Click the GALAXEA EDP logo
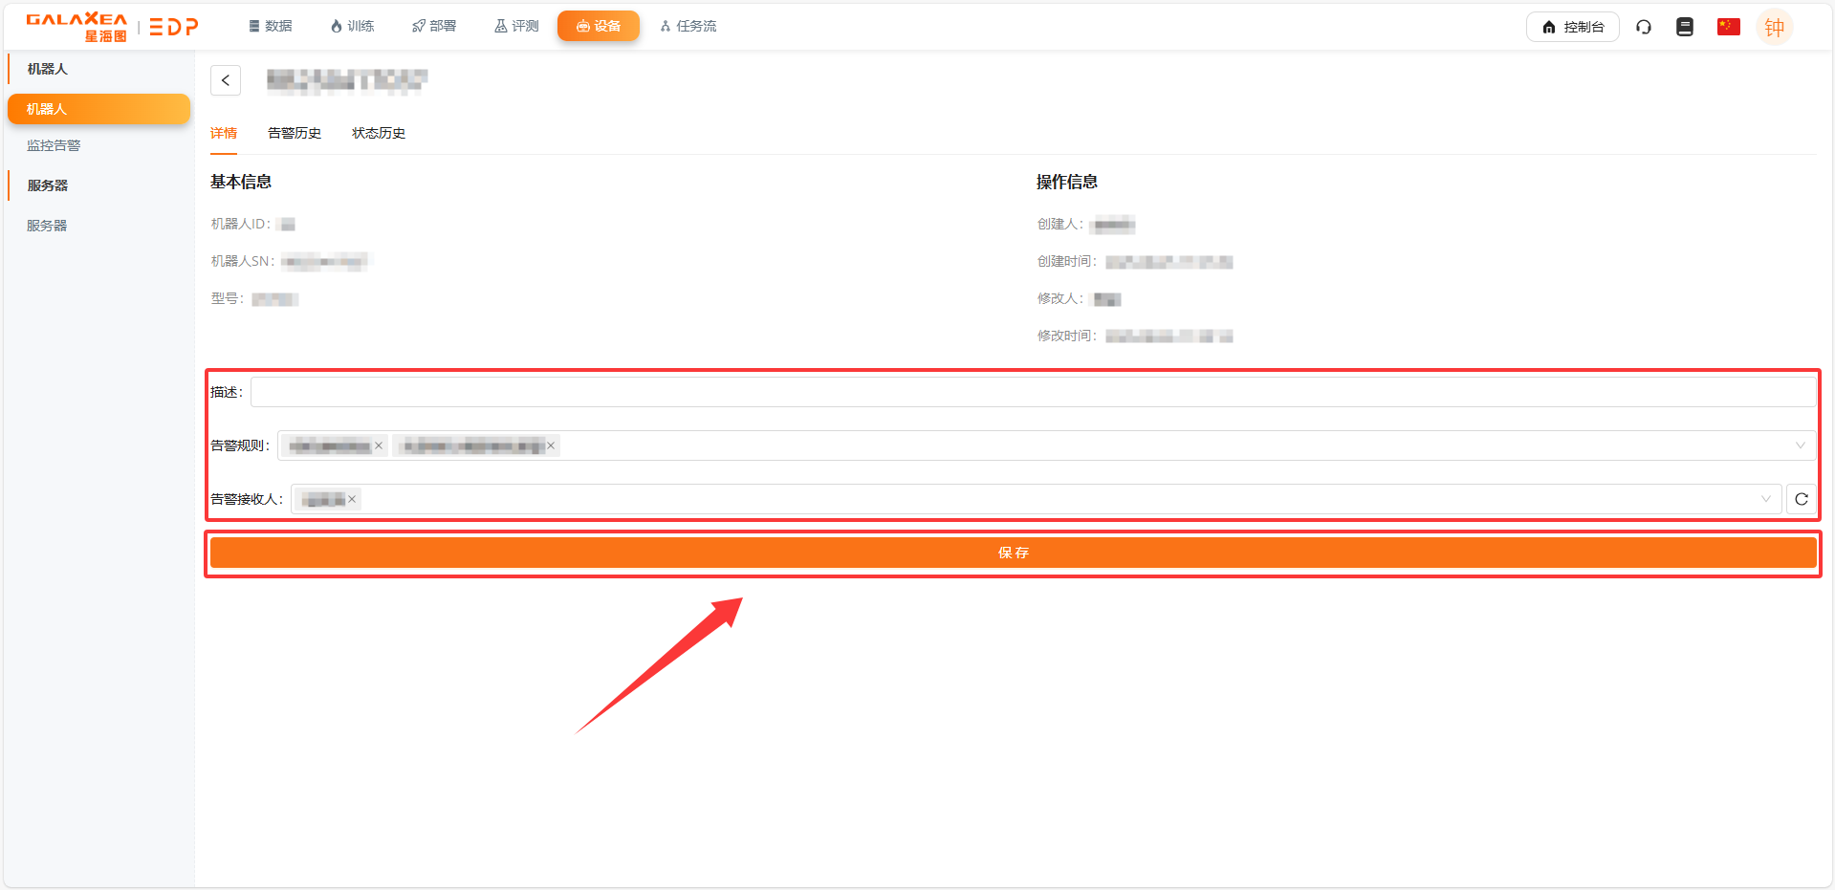Viewport: 1835px width, 890px height. tap(112, 27)
